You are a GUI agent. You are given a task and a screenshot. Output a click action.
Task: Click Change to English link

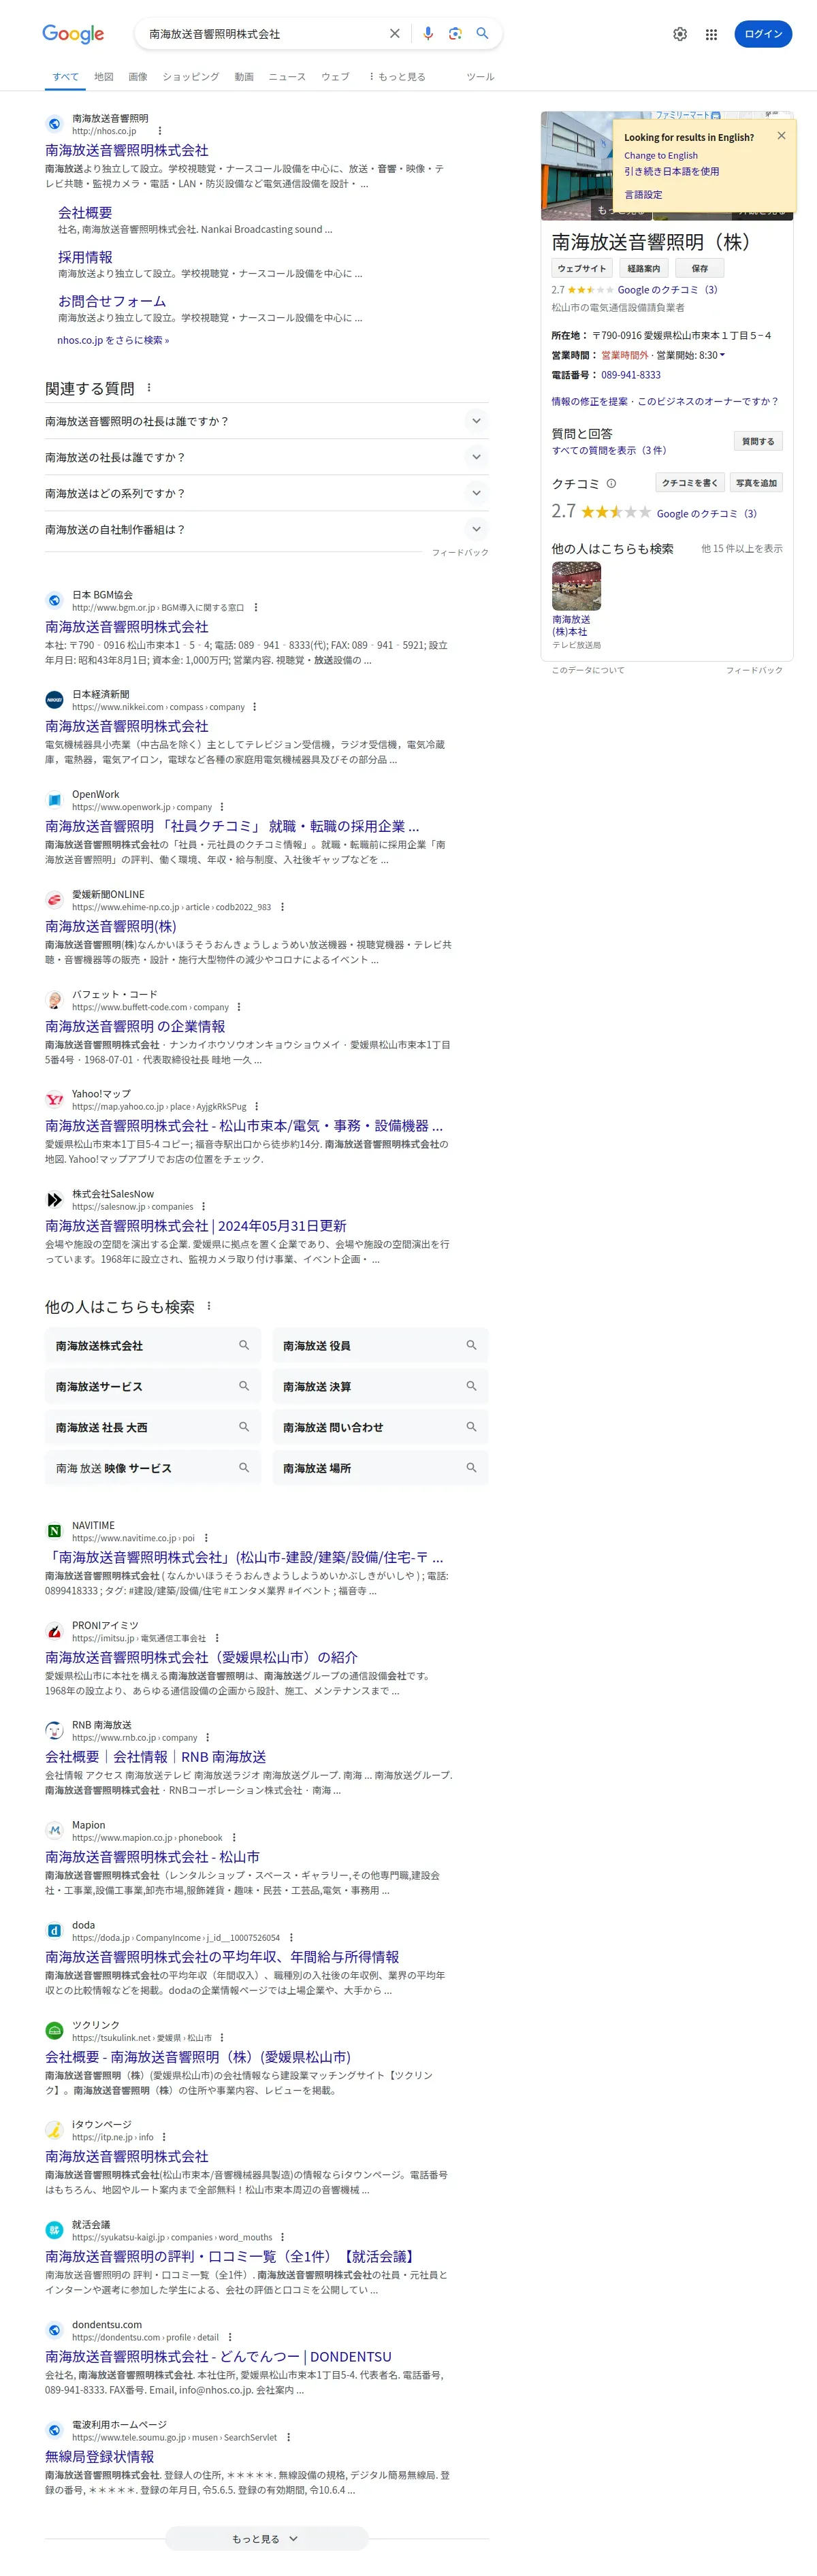tap(661, 155)
